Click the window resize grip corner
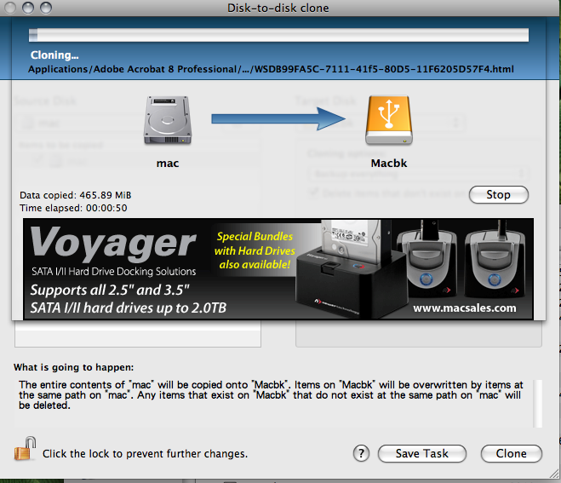 554,474
